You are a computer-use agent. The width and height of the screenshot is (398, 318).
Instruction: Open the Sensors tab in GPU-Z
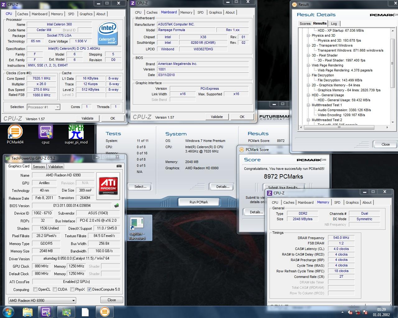click(39, 167)
